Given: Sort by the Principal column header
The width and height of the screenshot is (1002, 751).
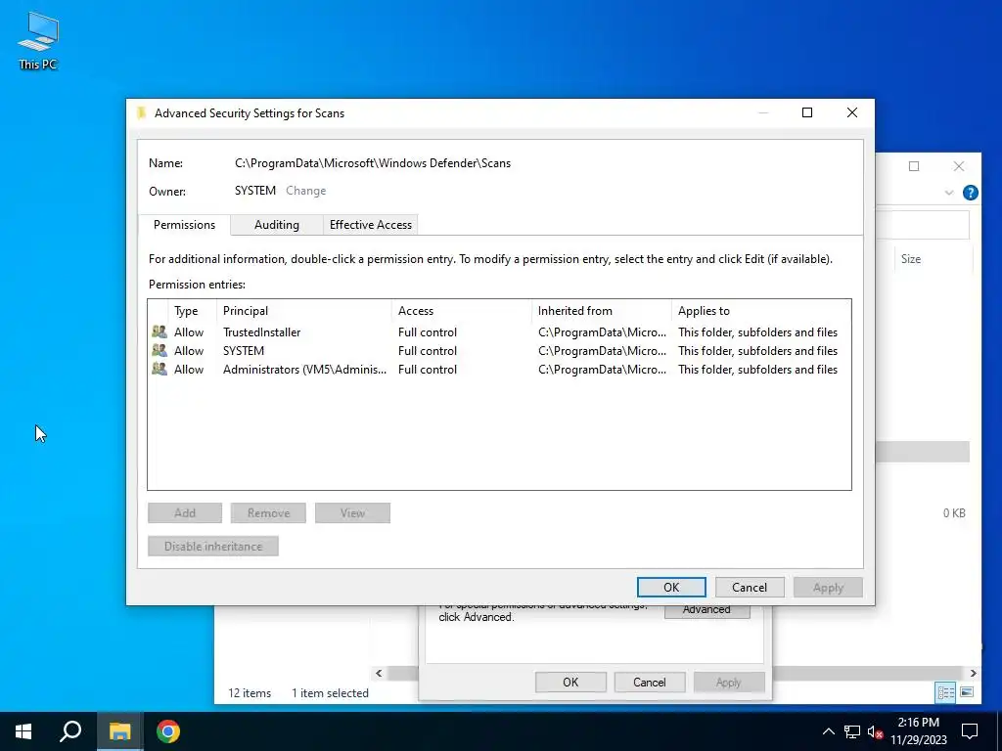Looking at the screenshot, I should point(304,311).
